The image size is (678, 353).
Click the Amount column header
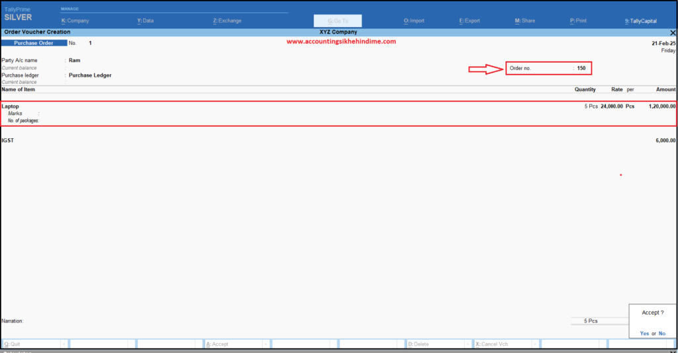(x=665, y=89)
